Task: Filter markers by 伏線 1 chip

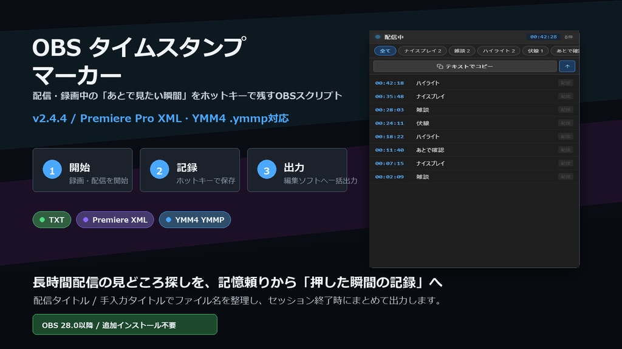Action: coord(536,51)
